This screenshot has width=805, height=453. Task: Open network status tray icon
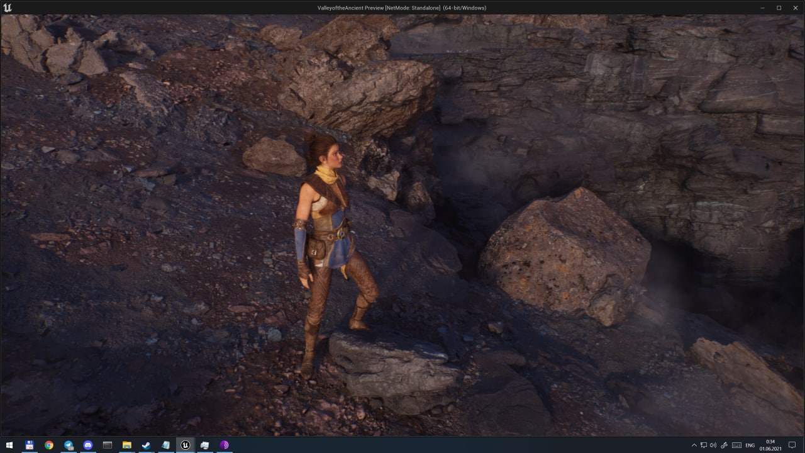[704, 445]
